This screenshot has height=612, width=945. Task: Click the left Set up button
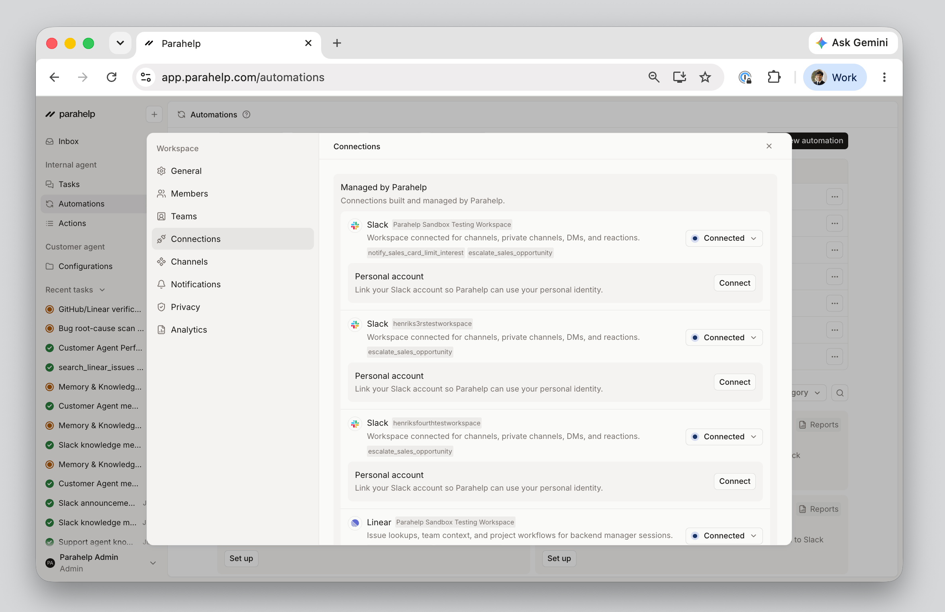(x=241, y=558)
